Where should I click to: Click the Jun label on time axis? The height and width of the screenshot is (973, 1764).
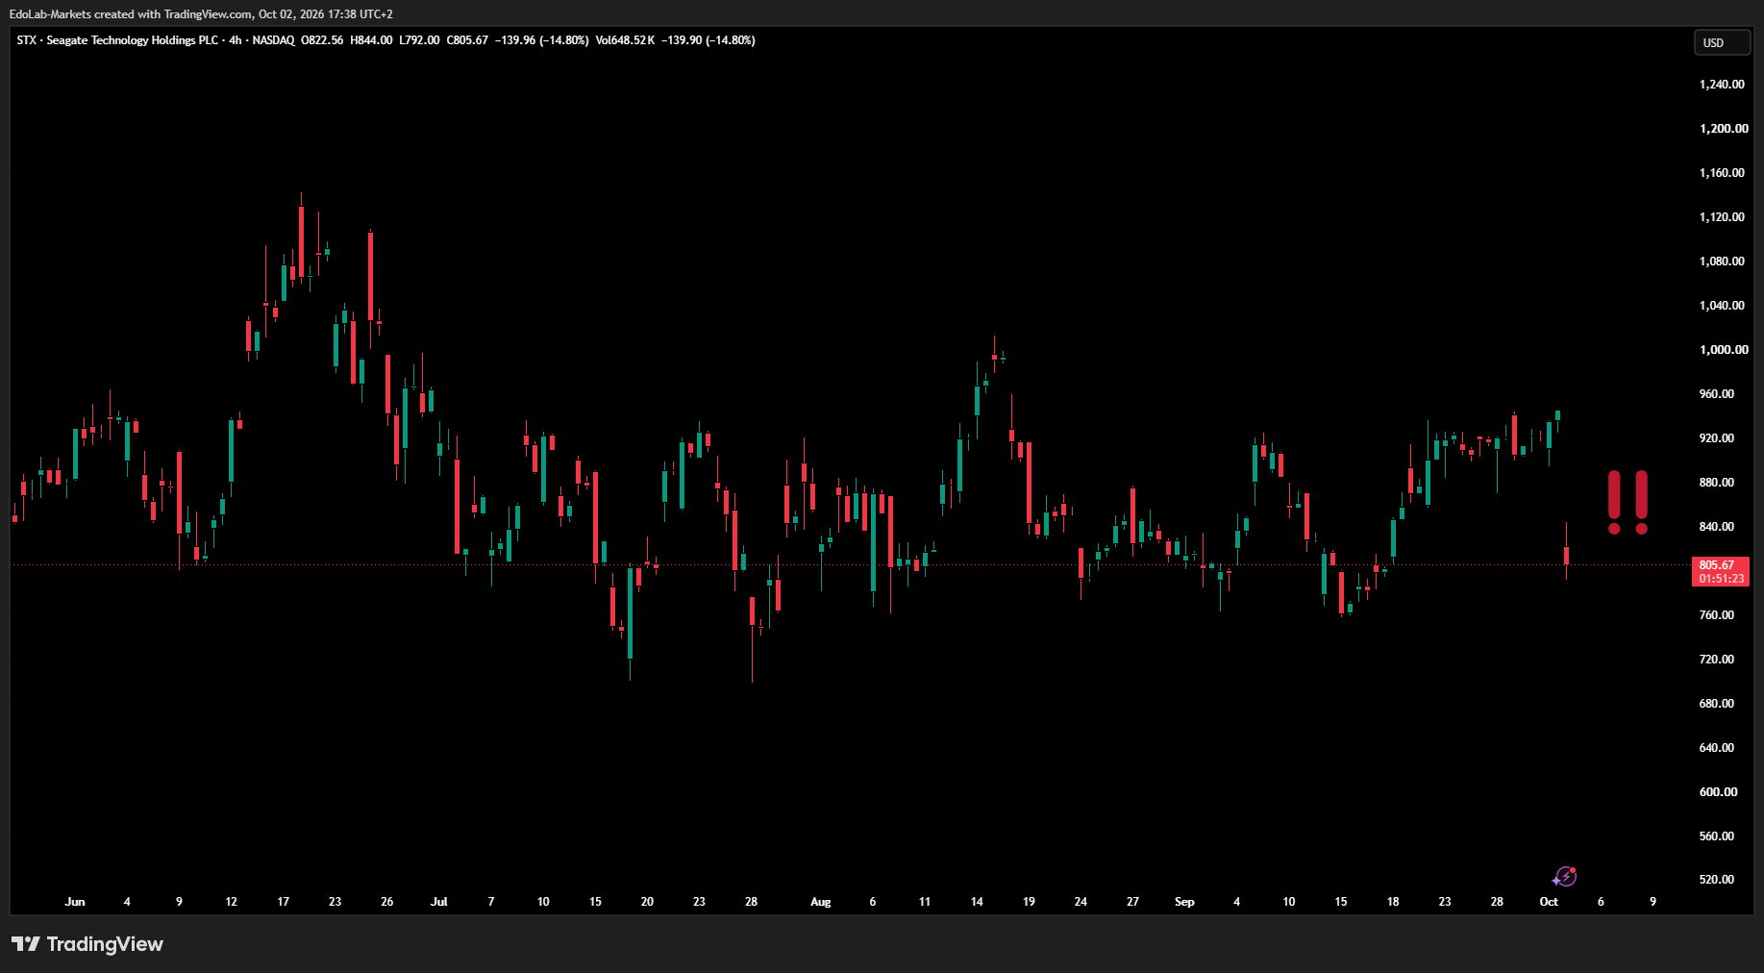click(x=75, y=902)
